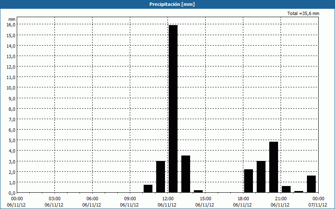Click the '03:00' time label
Viewport: 335px width, 209px height.
pos(55,199)
